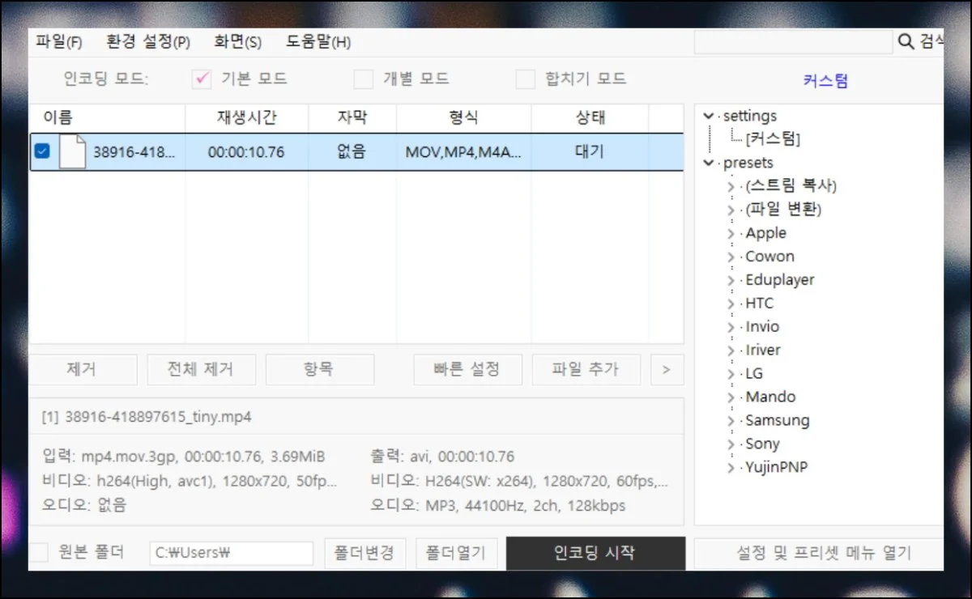972x599 pixels.
Task: Select the [커스텀] tree item
Action: pyautogui.click(x=773, y=139)
